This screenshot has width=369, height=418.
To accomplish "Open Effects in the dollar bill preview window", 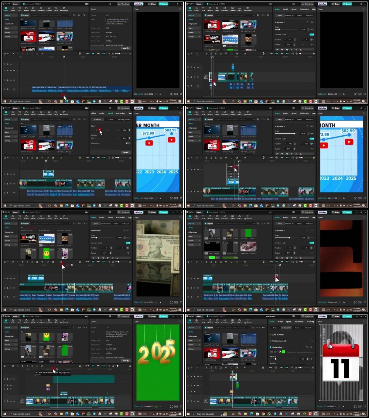I will pyautogui.click(x=33, y=217).
